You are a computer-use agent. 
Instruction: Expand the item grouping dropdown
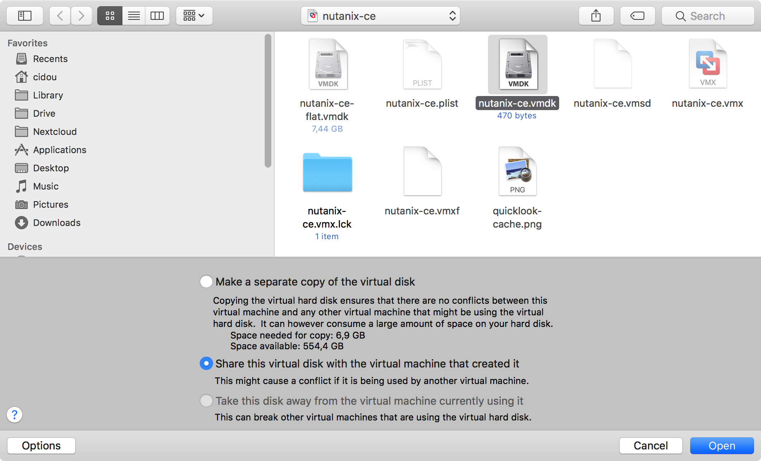(x=194, y=16)
